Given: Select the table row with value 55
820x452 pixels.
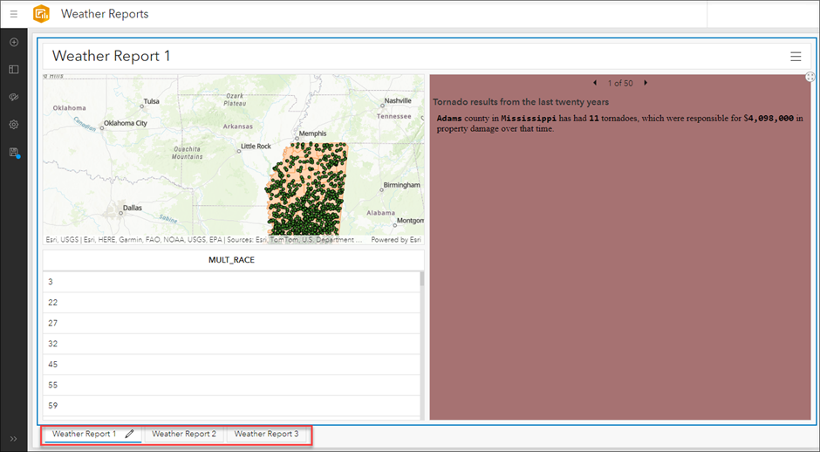Looking at the screenshot, I should coord(232,385).
